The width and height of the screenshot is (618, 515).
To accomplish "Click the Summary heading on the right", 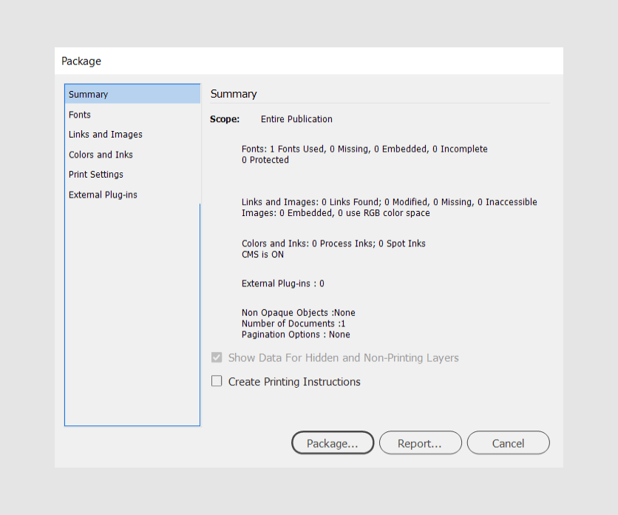I will click(x=234, y=94).
